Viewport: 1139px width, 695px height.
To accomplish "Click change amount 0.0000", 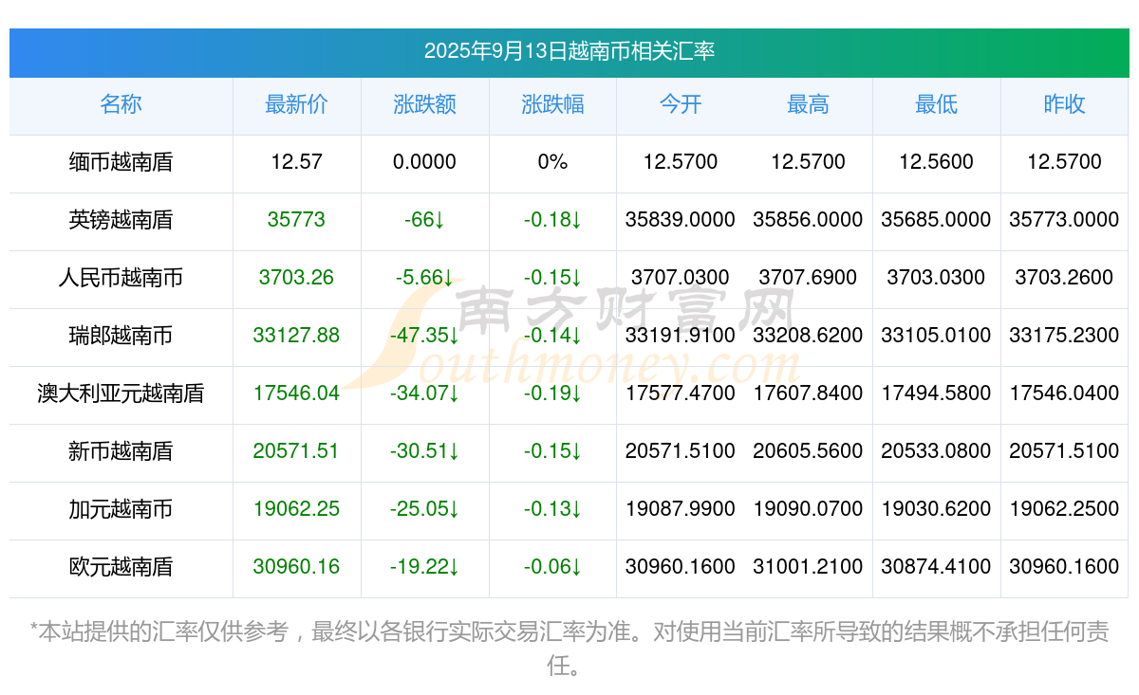I will 424,162.
